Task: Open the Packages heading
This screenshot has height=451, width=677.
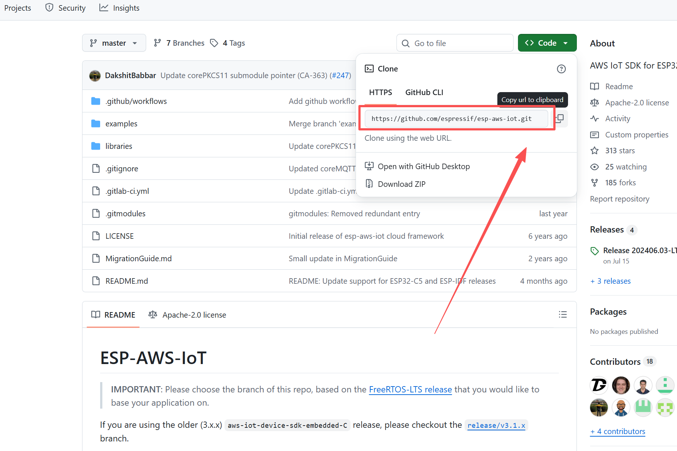Action: coord(608,312)
